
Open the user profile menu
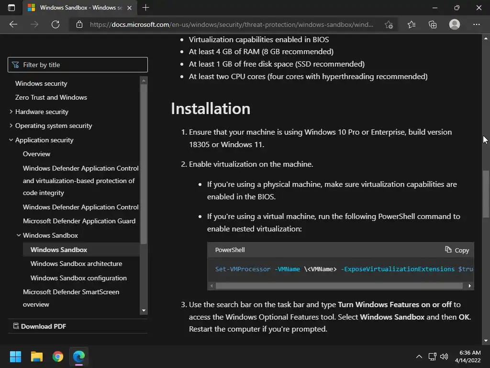pyautogui.click(x=455, y=24)
